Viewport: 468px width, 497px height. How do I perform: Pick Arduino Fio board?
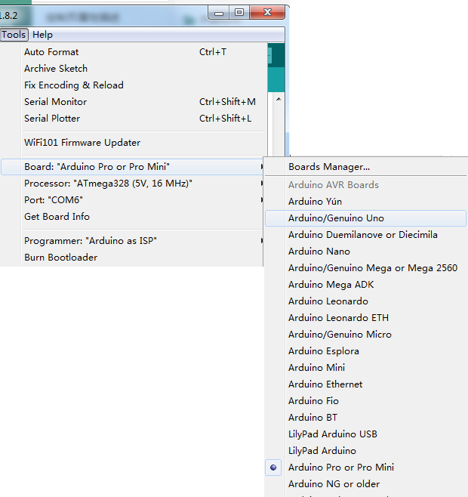tap(365, 401)
